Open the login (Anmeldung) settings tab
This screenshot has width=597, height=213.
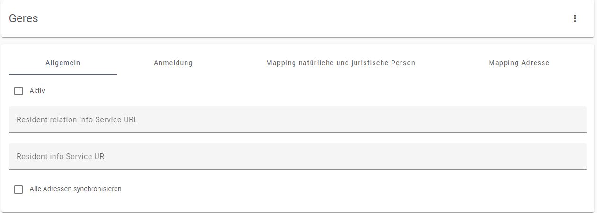[x=173, y=63]
